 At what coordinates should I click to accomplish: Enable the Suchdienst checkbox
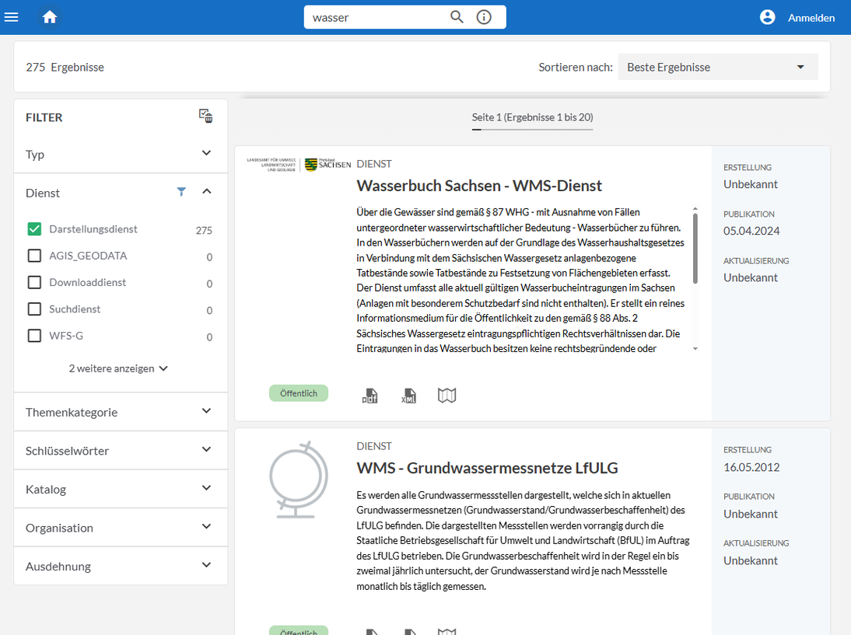pyautogui.click(x=34, y=309)
